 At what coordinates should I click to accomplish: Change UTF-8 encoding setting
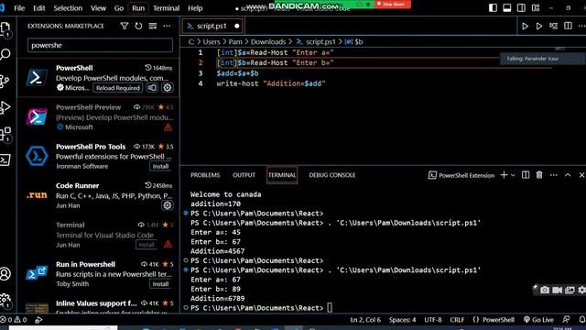(x=433, y=320)
